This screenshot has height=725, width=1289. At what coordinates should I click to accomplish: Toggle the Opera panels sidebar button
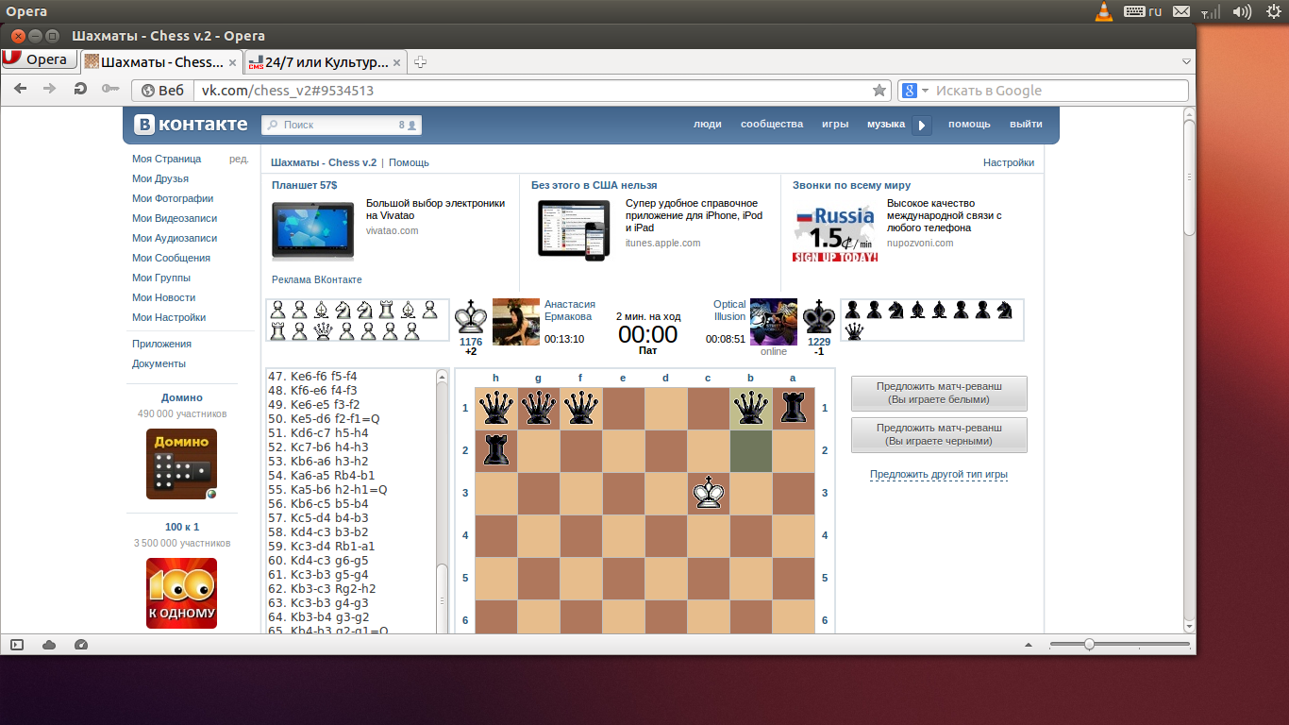tap(17, 645)
